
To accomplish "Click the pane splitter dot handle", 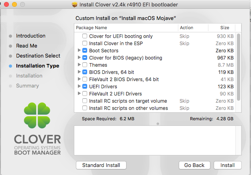I will [158, 124].
